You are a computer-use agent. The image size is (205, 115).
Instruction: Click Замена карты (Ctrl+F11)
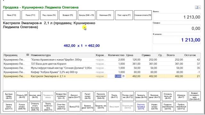click(9, 107)
